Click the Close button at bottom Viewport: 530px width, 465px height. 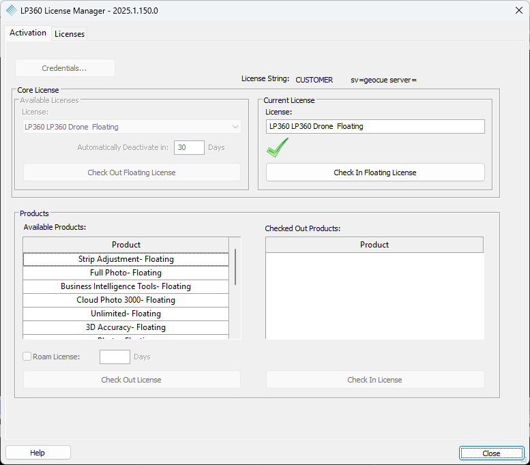click(492, 453)
